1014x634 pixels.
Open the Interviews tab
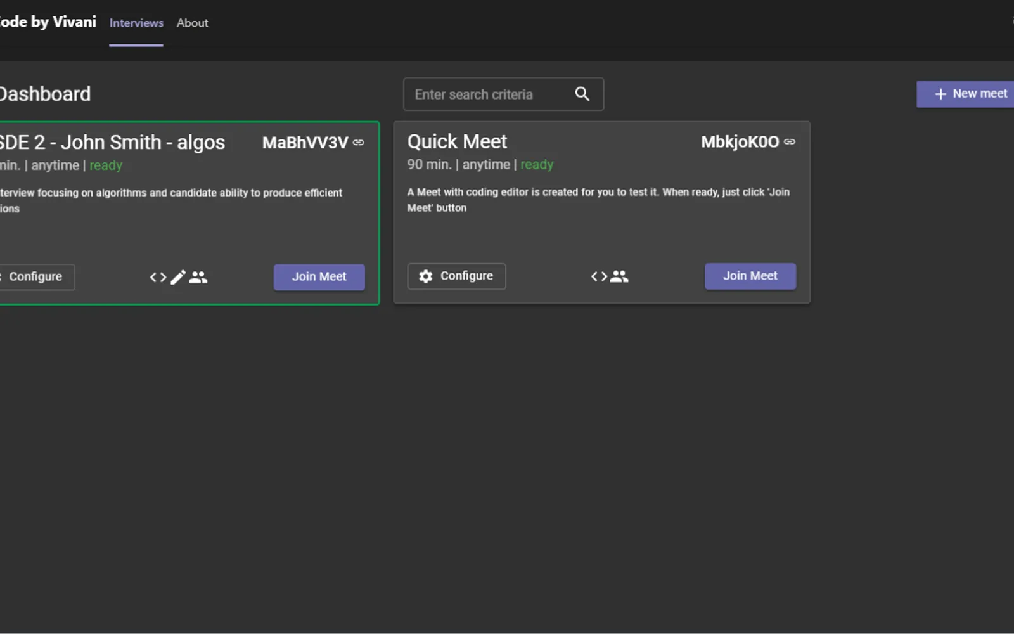click(136, 23)
